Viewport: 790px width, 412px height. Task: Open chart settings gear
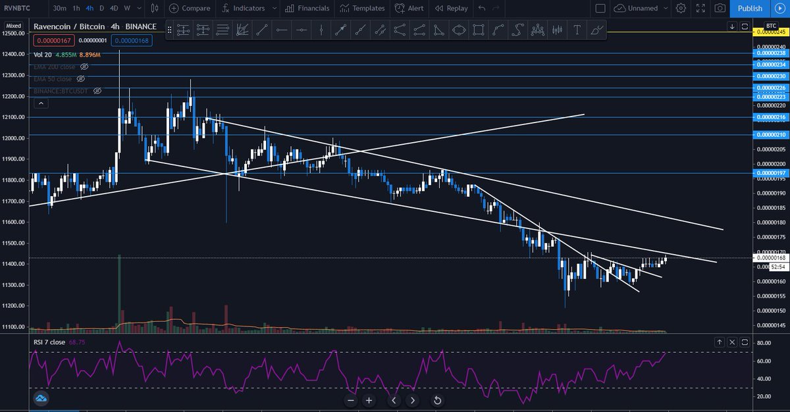point(681,9)
